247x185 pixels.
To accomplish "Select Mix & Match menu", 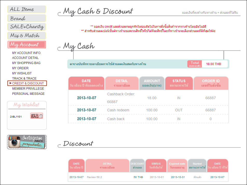I will click(26, 36).
